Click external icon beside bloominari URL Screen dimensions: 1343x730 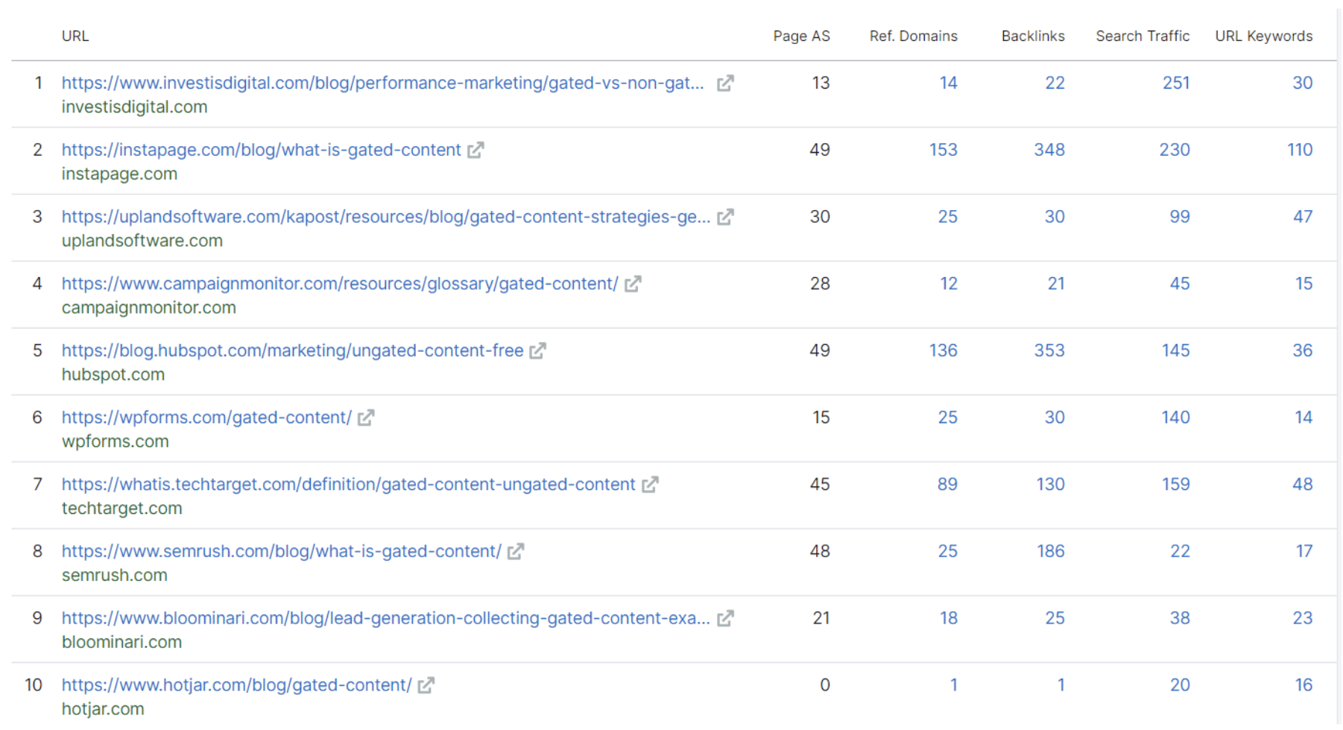coord(724,618)
